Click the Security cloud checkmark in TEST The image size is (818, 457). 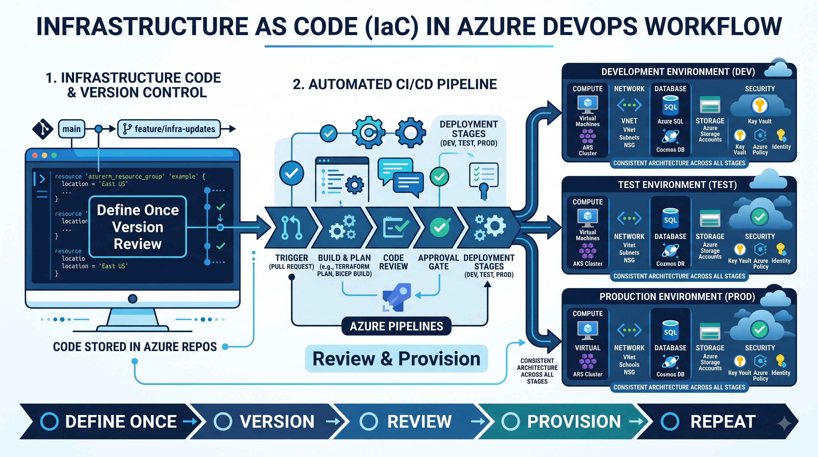[759, 217]
